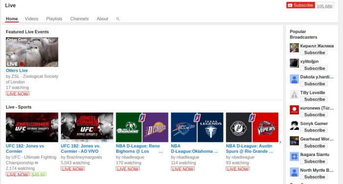Open Кирилл Жиляев avatar icon
This screenshot has height=184, width=343.
[294, 47]
